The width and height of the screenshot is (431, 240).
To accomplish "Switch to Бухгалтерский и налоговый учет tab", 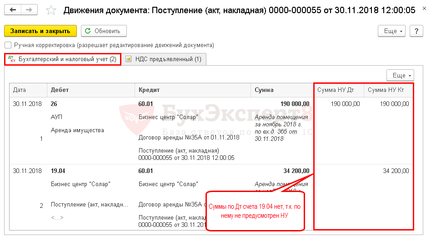I will (67, 59).
